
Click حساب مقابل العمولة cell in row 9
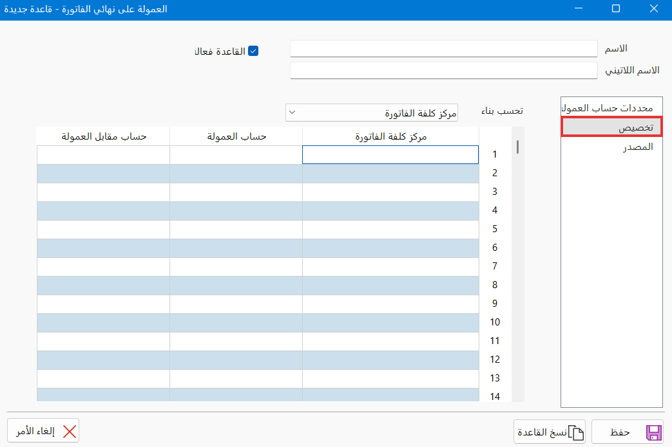[x=103, y=304]
